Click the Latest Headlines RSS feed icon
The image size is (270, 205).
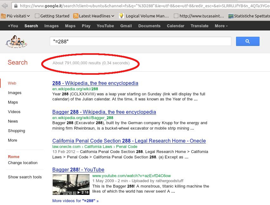tap(76, 16)
